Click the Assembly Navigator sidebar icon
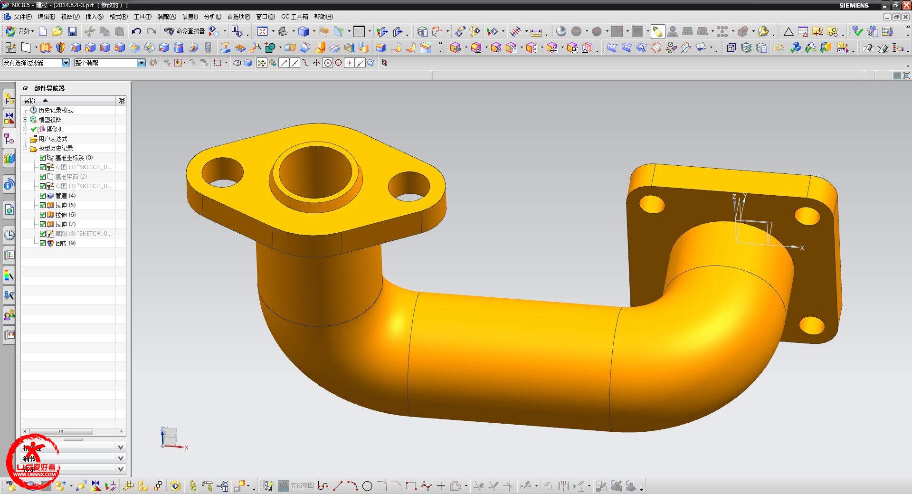The height and width of the screenshot is (494, 912). [x=9, y=98]
